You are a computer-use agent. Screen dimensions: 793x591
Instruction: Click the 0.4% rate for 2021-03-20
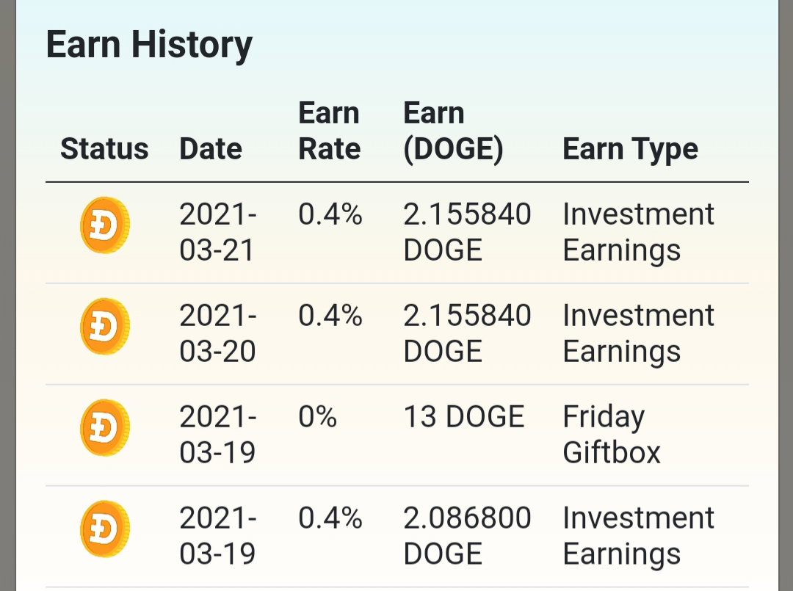pyautogui.click(x=330, y=315)
